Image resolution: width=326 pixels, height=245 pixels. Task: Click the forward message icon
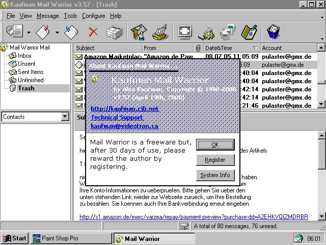71,32
